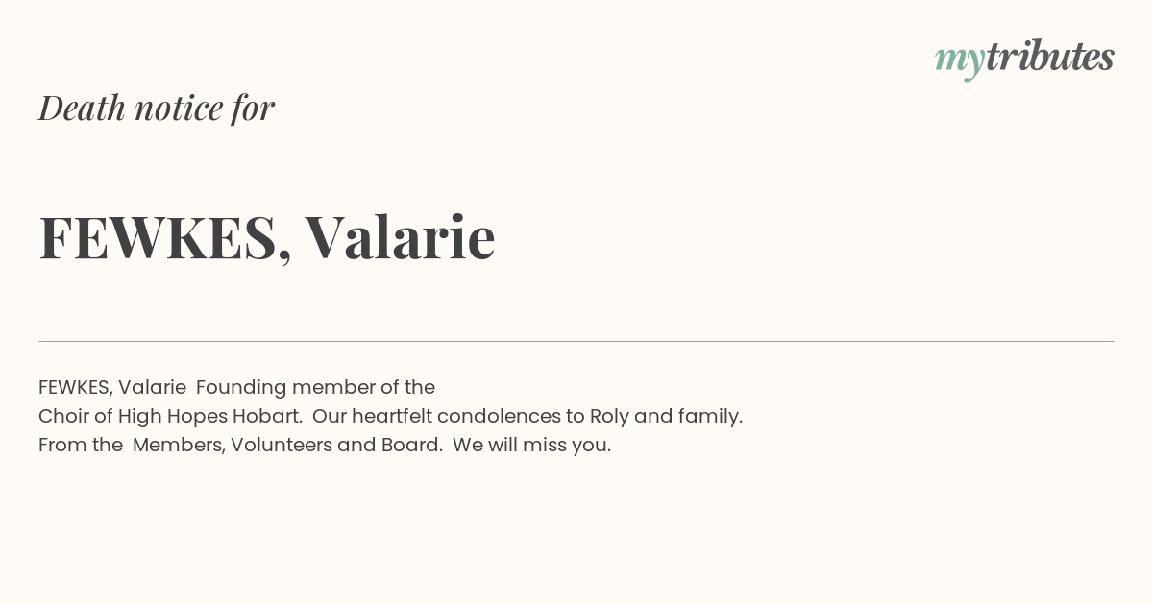Select the "Death notice for" italic heading
Image resolution: width=1153 pixels, height=605 pixels.
(x=157, y=108)
